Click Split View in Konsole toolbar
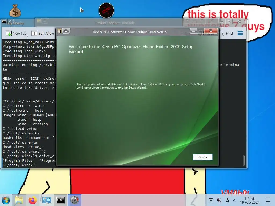275x206 pixels. (43, 33)
